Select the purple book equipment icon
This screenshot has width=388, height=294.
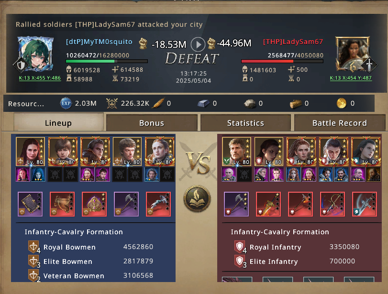coord(30,204)
